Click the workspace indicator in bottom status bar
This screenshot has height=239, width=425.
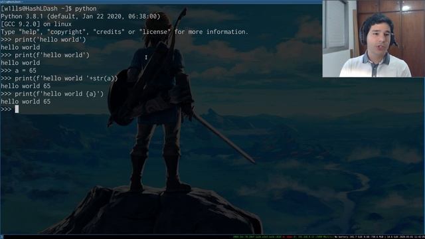(x=2, y=237)
